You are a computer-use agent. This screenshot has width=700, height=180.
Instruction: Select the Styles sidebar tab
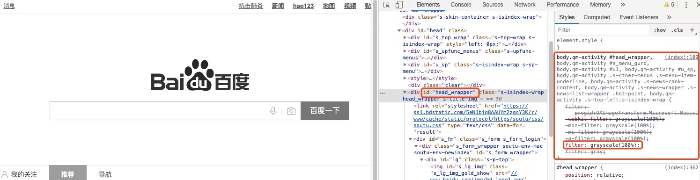[x=567, y=17]
